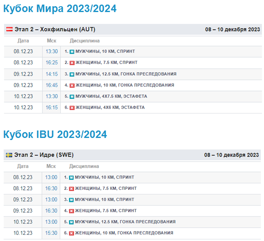Screen dimensions: 264x241
Task: Open Этап 2 – Хохфильцен (AUT) stage title
Action: (x=55, y=29)
